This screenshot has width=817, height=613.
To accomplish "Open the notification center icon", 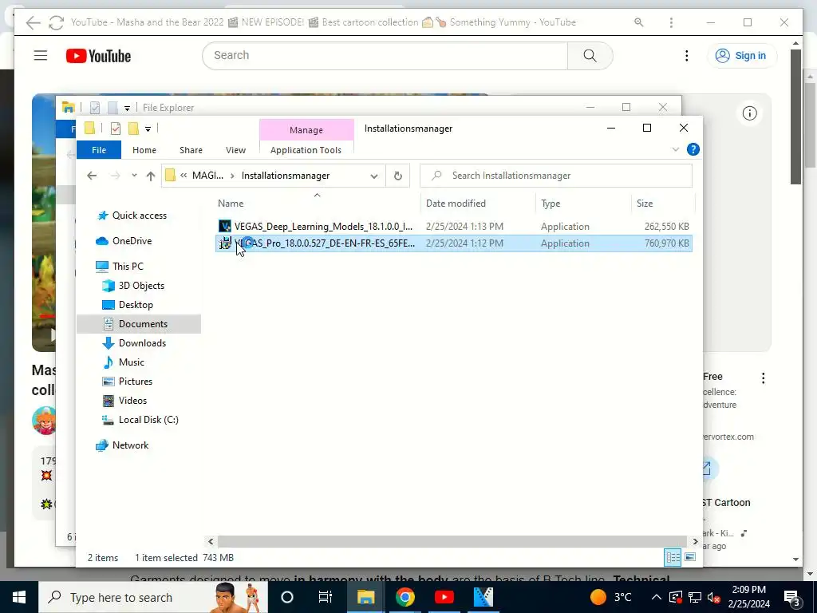I will (x=792, y=598).
